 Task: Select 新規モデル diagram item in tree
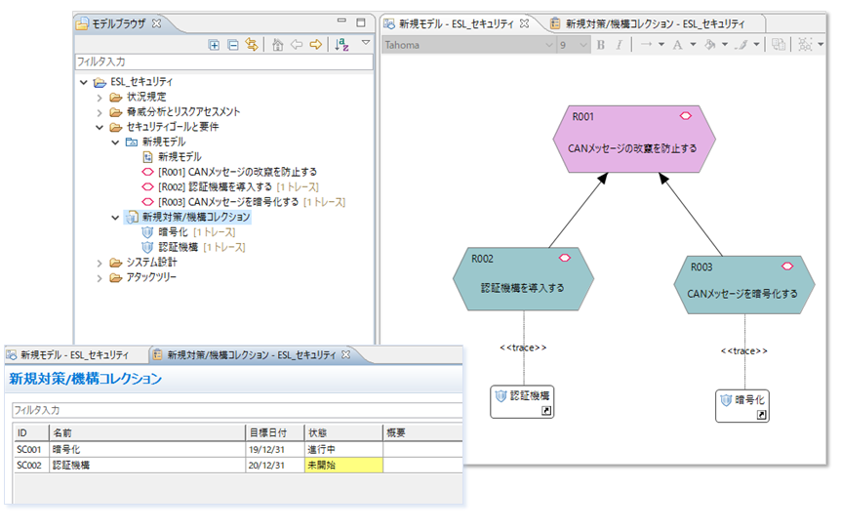[x=172, y=156]
